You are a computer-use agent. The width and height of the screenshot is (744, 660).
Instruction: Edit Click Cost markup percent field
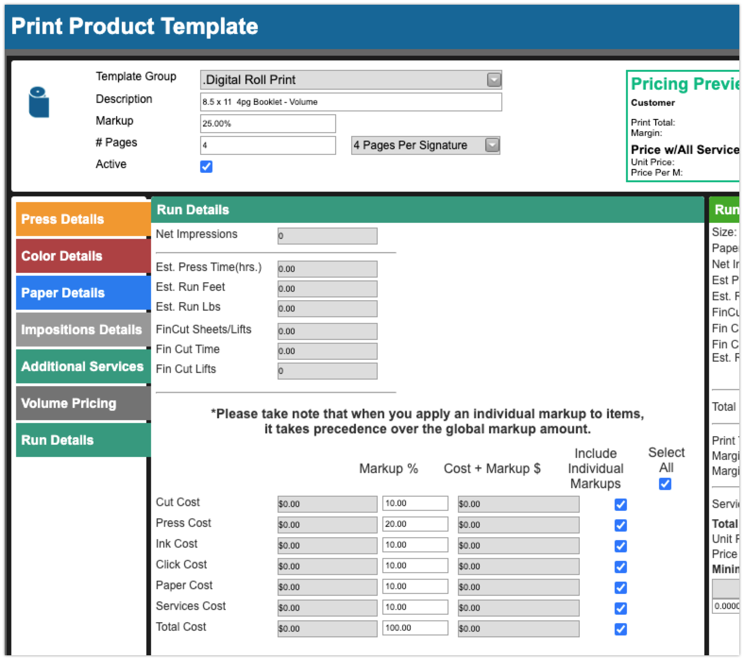[x=415, y=566]
